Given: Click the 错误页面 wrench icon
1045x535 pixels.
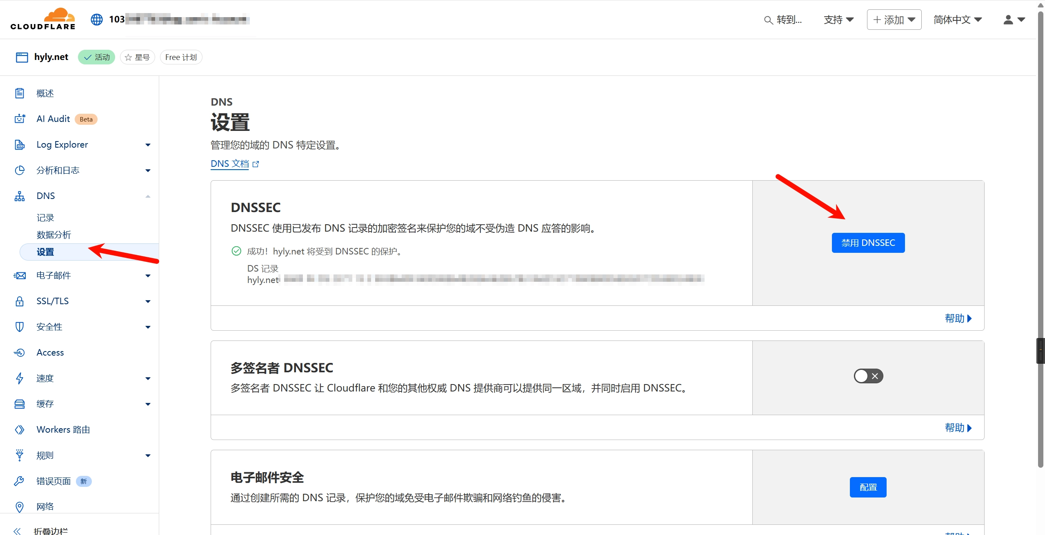Looking at the screenshot, I should [20, 481].
